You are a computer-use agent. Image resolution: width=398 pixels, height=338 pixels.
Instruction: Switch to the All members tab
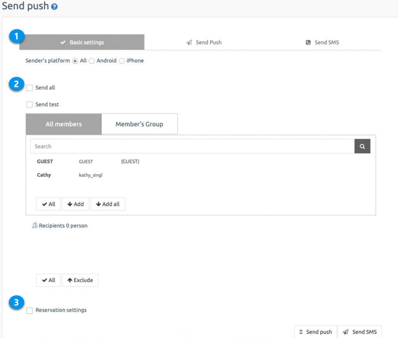(63, 124)
